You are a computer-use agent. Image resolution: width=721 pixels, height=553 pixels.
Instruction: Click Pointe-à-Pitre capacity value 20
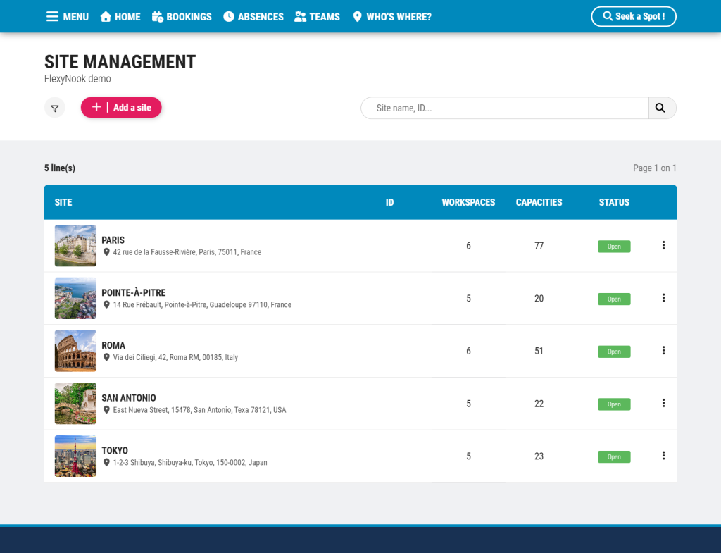pos(539,299)
